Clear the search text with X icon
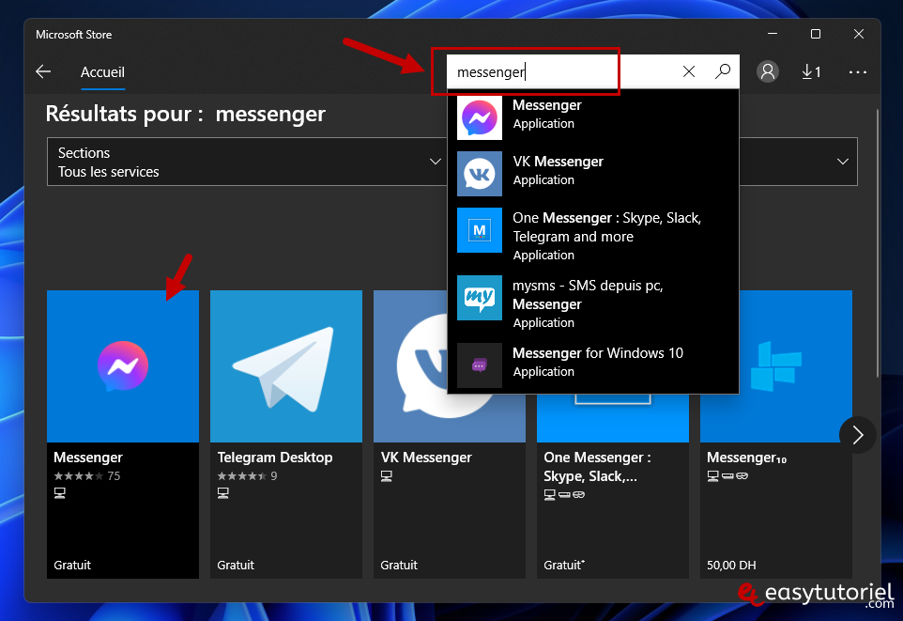 pyautogui.click(x=689, y=71)
